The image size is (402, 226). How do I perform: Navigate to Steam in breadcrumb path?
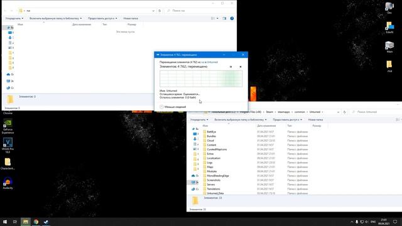pos(269,112)
